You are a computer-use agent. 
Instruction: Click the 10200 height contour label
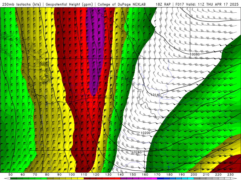(x=146, y=133)
